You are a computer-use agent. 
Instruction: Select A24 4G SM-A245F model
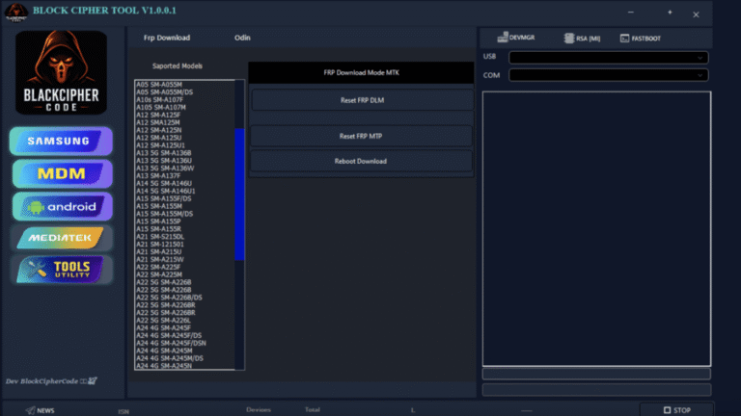point(163,327)
